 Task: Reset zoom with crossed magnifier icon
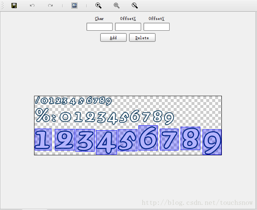(x=135, y=6)
